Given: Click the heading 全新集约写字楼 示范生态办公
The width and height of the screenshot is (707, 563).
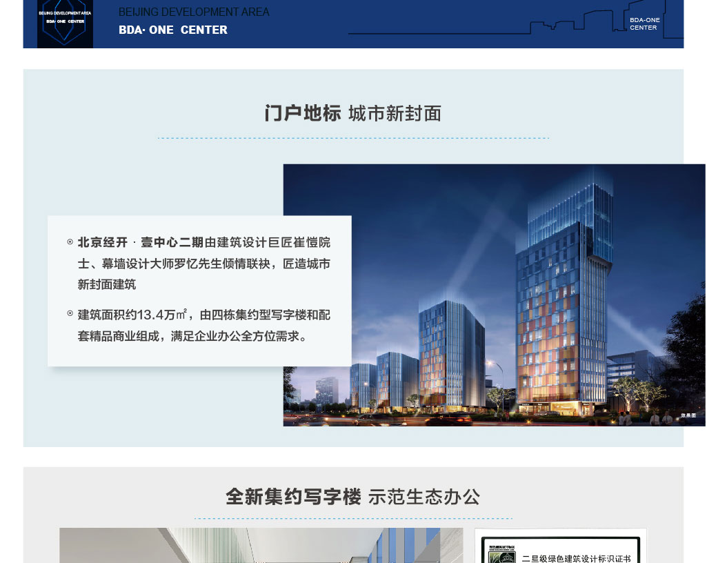Looking at the screenshot, I should (x=353, y=497).
